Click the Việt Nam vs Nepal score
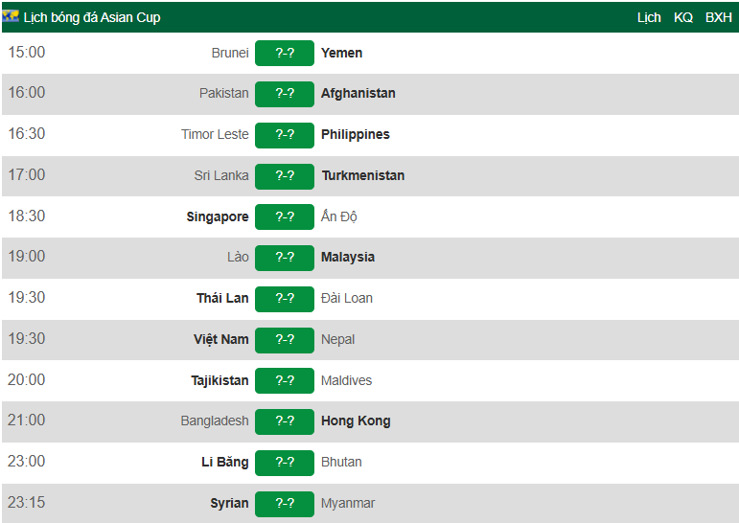The image size is (739, 523). (285, 340)
